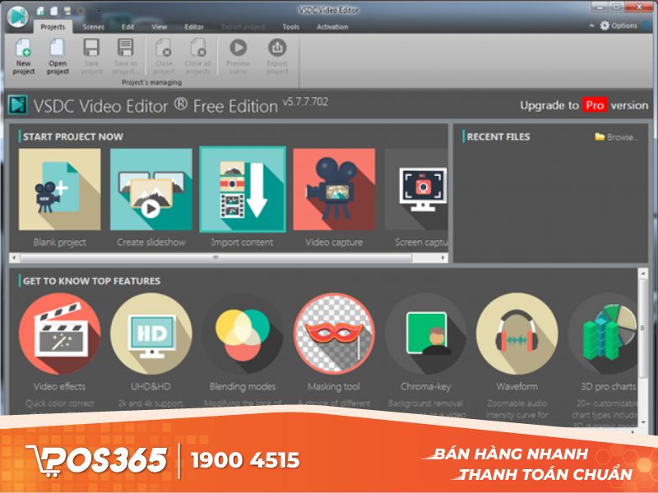This screenshot has width=658, height=493.
Task: Open the Video effects feature icon
Action: point(59,334)
